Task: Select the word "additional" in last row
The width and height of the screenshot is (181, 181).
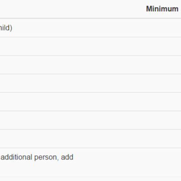Action: [x=16, y=157]
